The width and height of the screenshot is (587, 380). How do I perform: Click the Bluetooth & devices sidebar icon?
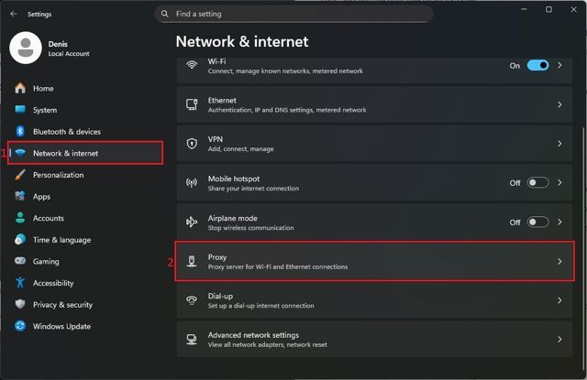tap(20, 132)
